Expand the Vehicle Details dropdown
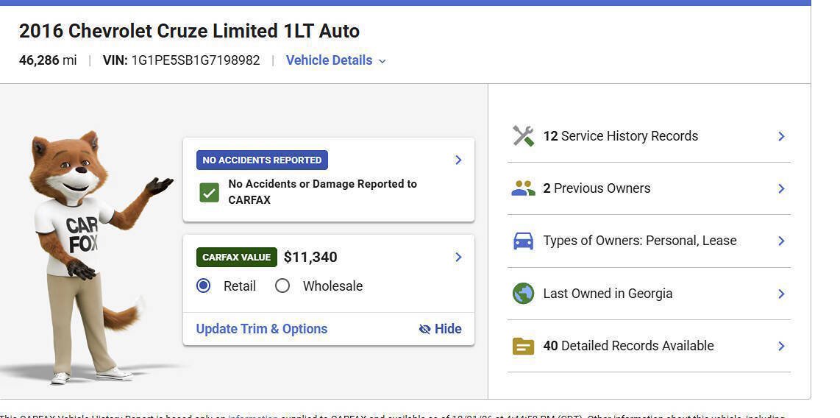The width and height of the screenshot is (840, 418). [336, 60]
